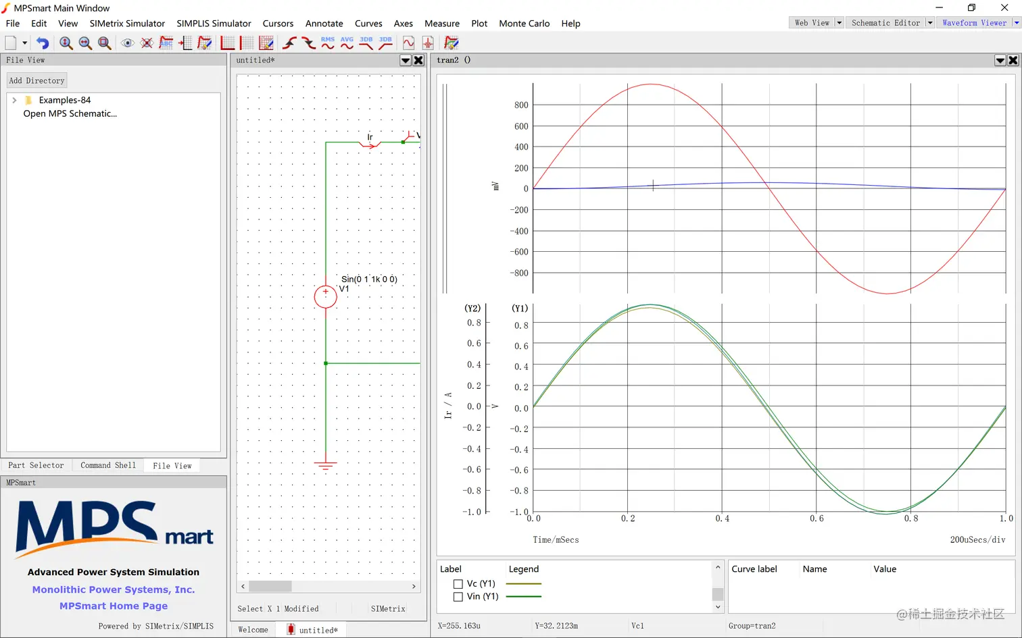Screen dimensions: 1022x638
Task: Click the Add Directory button
Action: (37, 80)
